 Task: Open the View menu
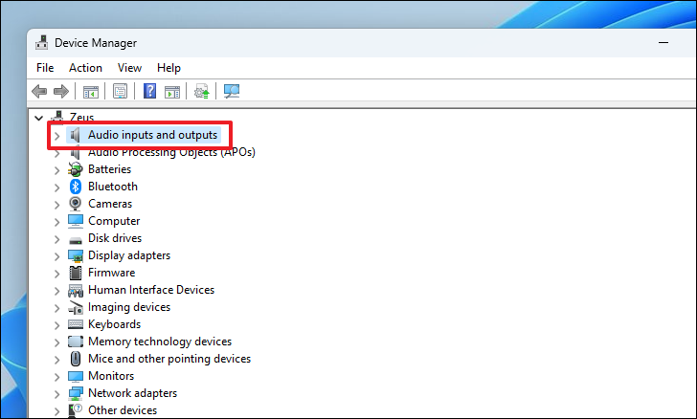129,68
